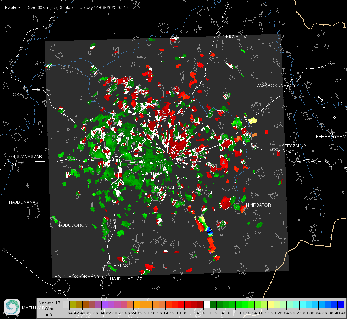Image resolution: width=347 pixels, height=319 pixels.
Task: Click the MÁTÉSZALKA city label
Action: click(292, 146)
